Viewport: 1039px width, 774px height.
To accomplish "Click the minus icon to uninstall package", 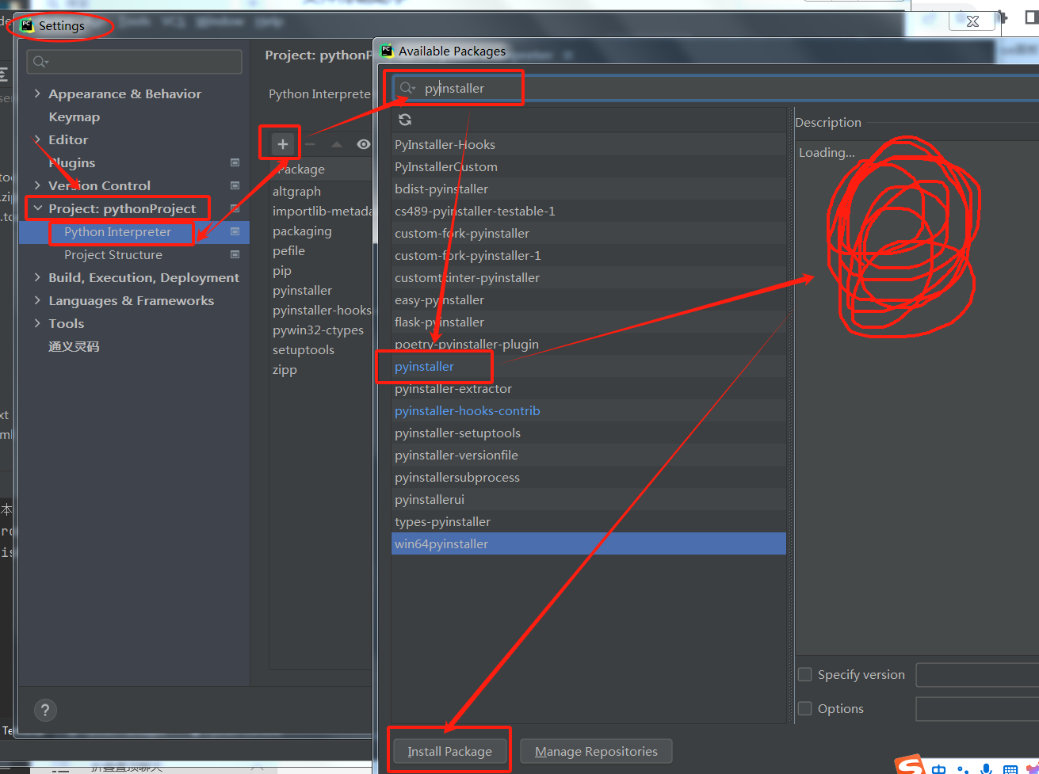I will 310,144.
